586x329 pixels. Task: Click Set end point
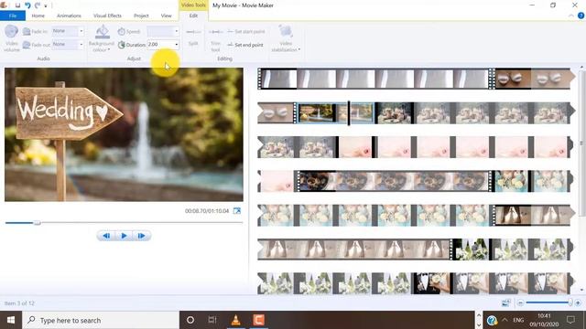click(245, 45)
